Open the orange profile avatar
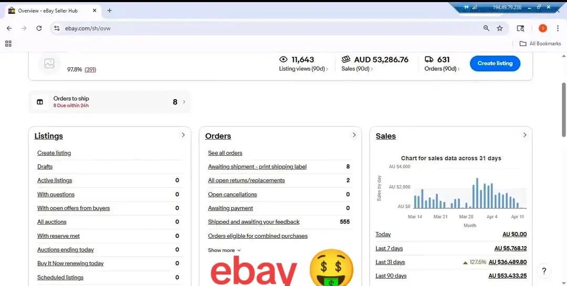Image resolution: width=567 pixels, height=286 pixels. [x=542, y=28]
